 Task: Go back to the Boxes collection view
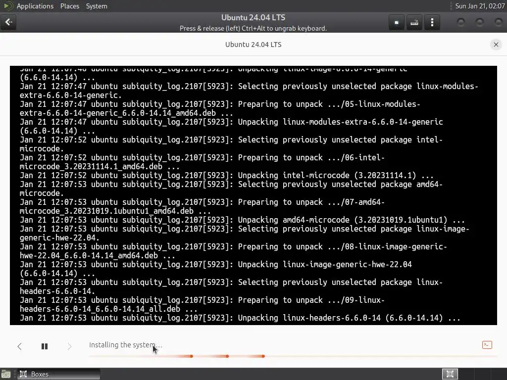[8, 22]
